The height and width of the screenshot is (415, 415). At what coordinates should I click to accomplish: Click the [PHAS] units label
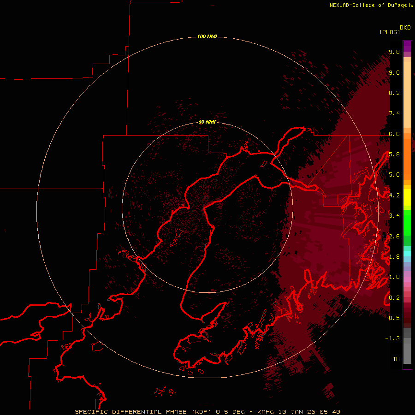[390, 32]
